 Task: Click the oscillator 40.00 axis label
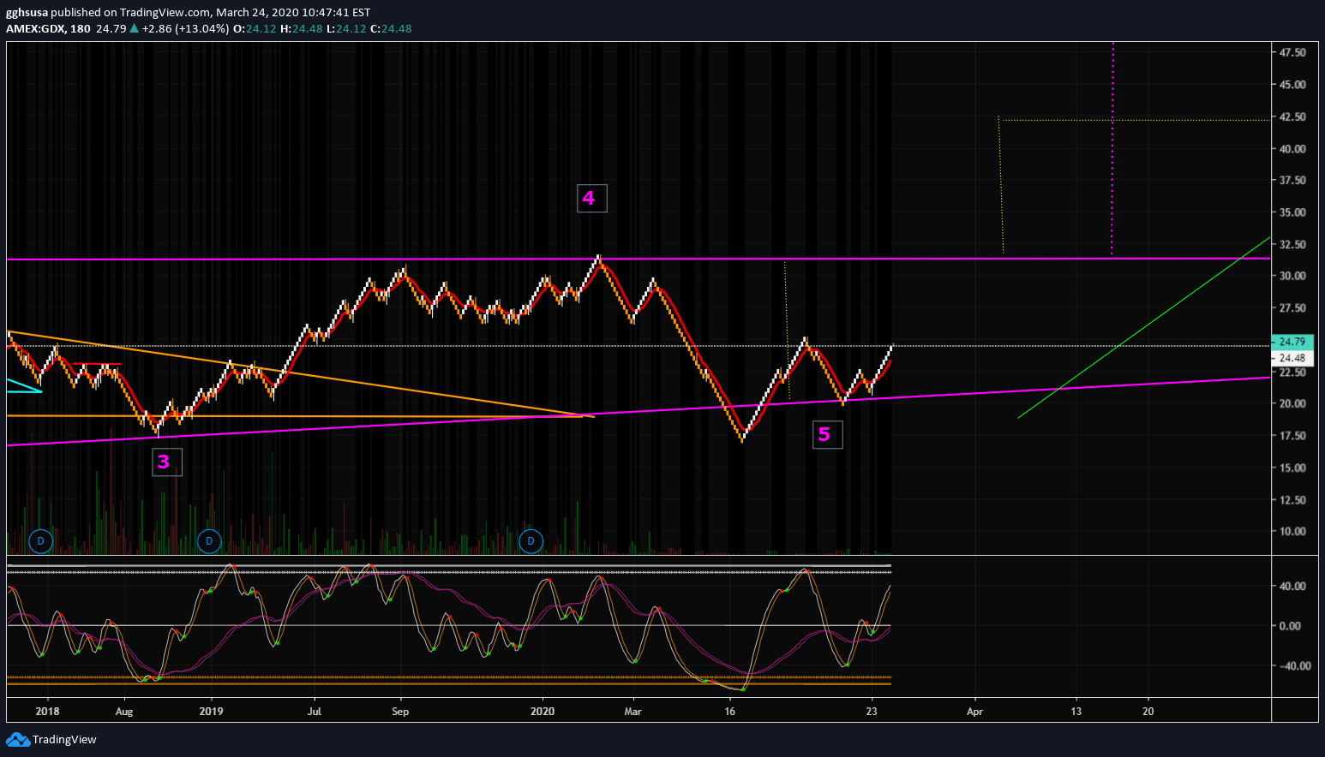pos(1292,587)
